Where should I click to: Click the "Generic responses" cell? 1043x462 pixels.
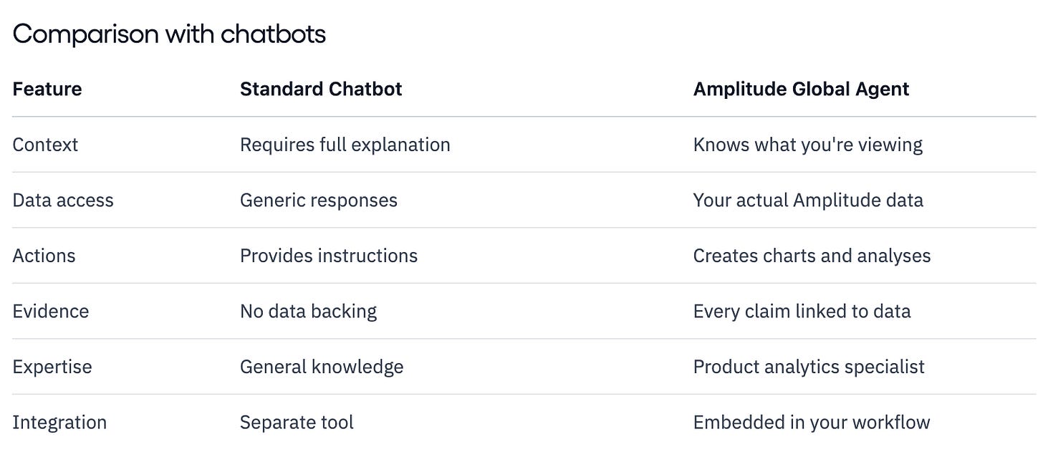(x=318, y=200)
